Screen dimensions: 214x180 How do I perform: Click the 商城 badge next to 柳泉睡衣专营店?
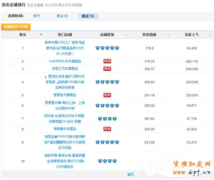(107, 129)
